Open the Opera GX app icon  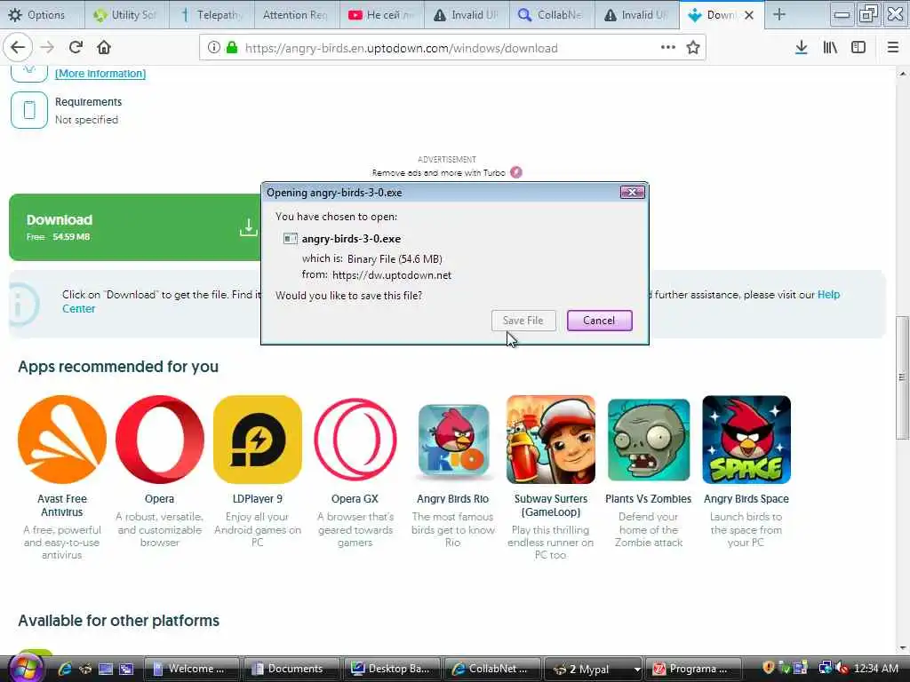(x=355, y=440)
